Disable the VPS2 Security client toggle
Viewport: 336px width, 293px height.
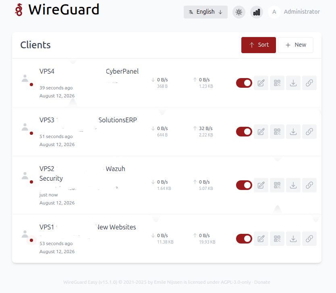[x=244, y=185]
